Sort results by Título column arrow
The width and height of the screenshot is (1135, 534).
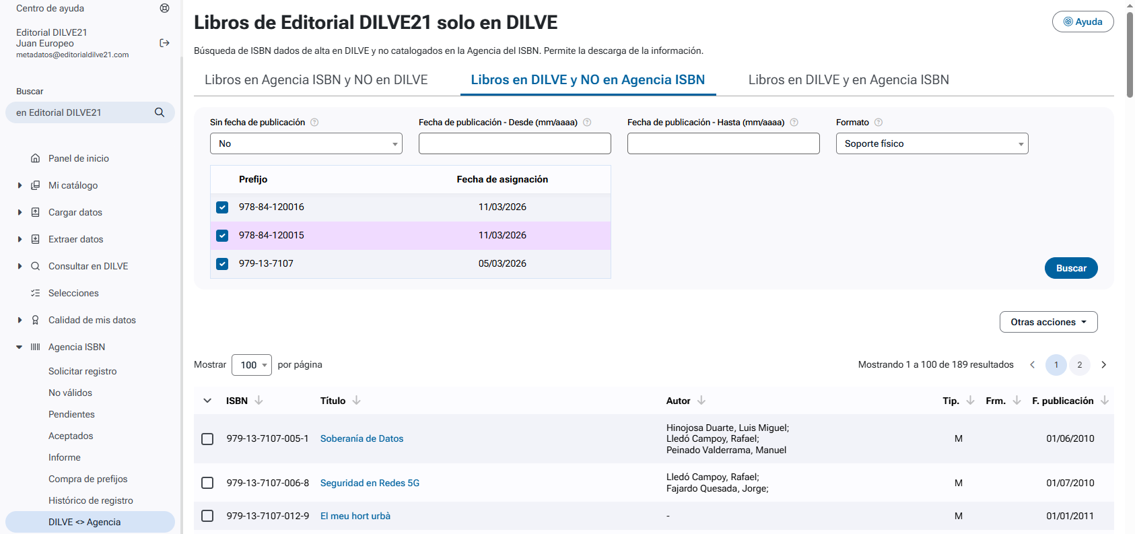[x=357, y=401]
